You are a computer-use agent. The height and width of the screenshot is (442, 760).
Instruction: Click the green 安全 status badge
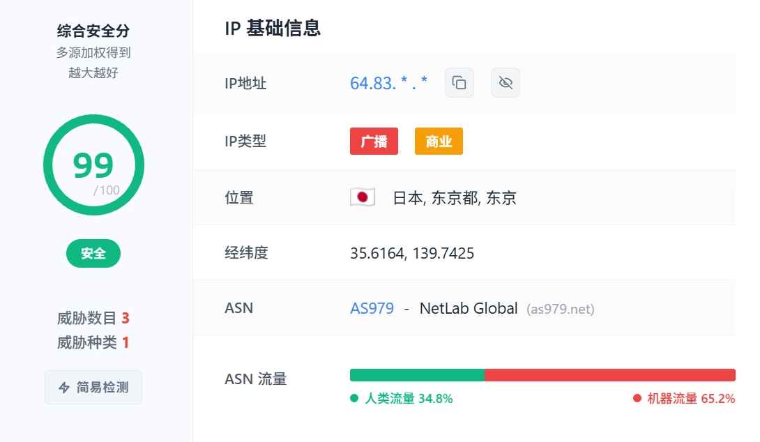tap(93, 254)
